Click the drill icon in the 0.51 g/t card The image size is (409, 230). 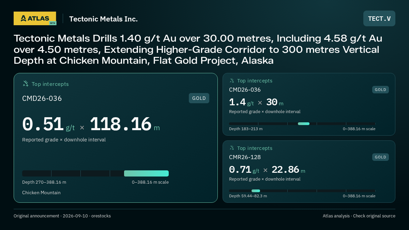coord(26,84)
